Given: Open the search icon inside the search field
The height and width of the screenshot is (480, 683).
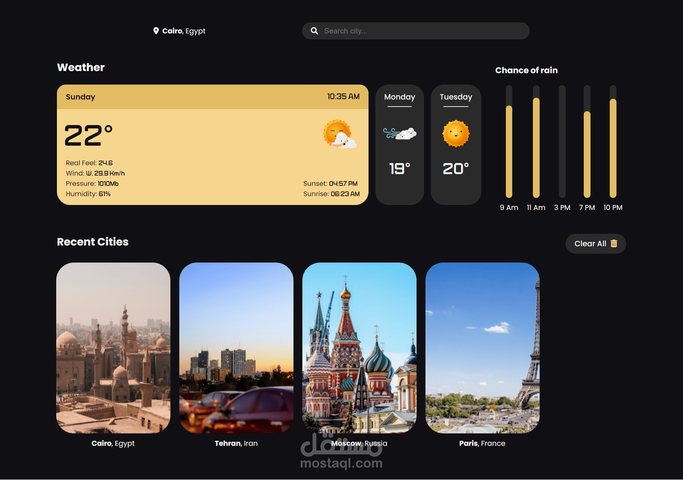Looking at the screenshot, I should [314, 31].
